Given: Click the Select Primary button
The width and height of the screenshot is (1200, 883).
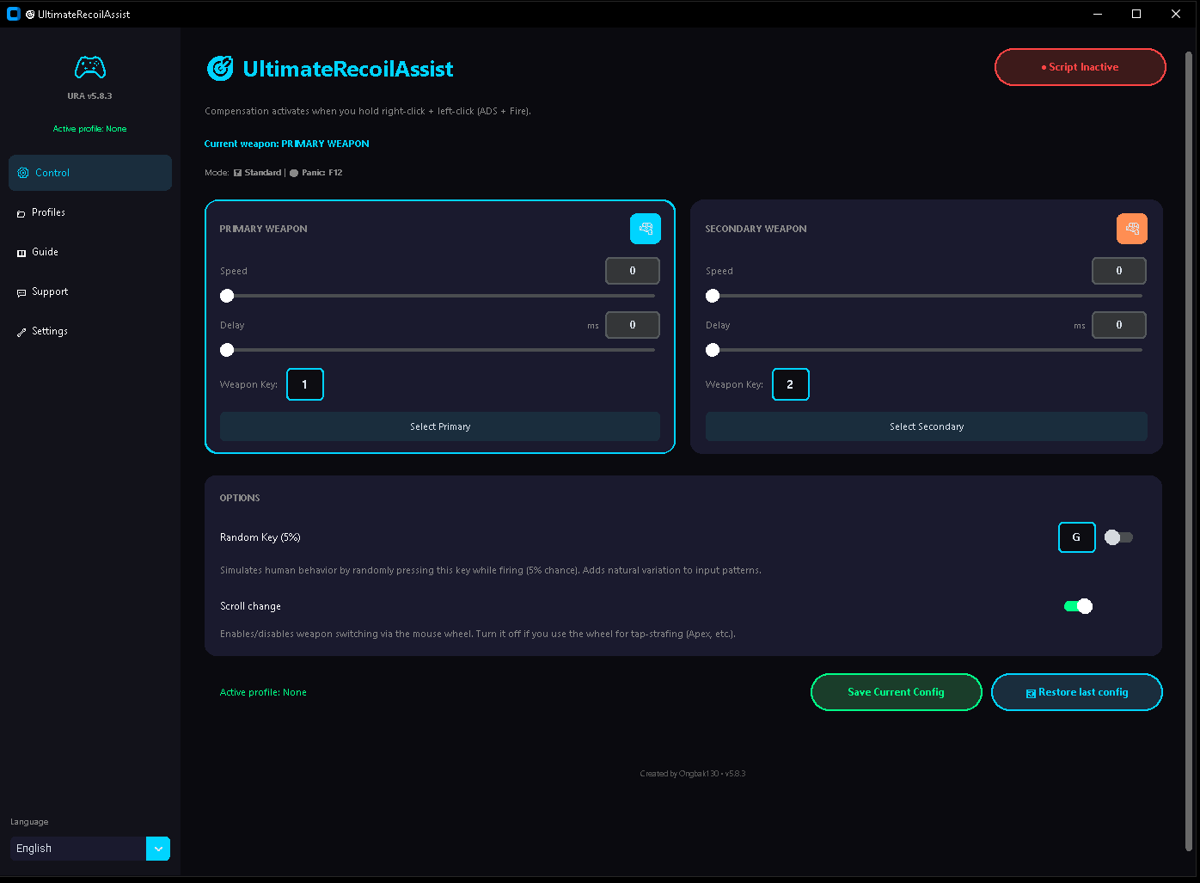Looking at the screenshot, I should (x=440, y=426).
